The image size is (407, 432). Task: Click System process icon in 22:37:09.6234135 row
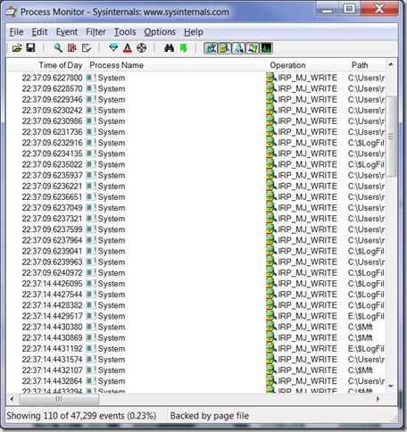coord(91,154)
